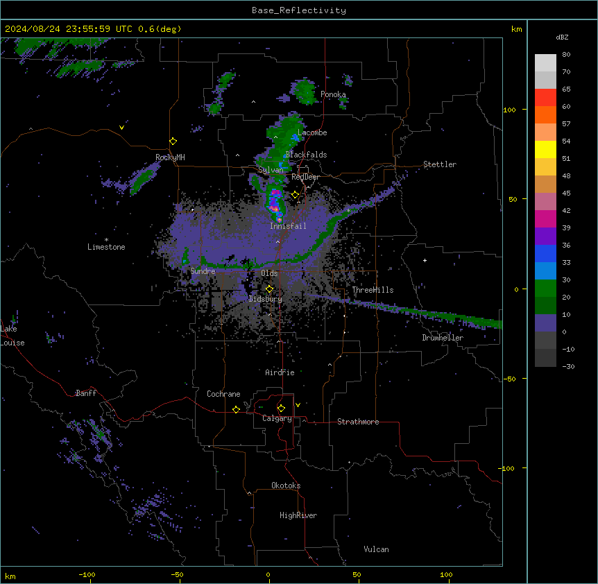Image resolution: width=598 pixels, height=584 pixels.
Task: Click the pink 42-45 dBZ legend swatch
Action: click(x=545, y=201)
